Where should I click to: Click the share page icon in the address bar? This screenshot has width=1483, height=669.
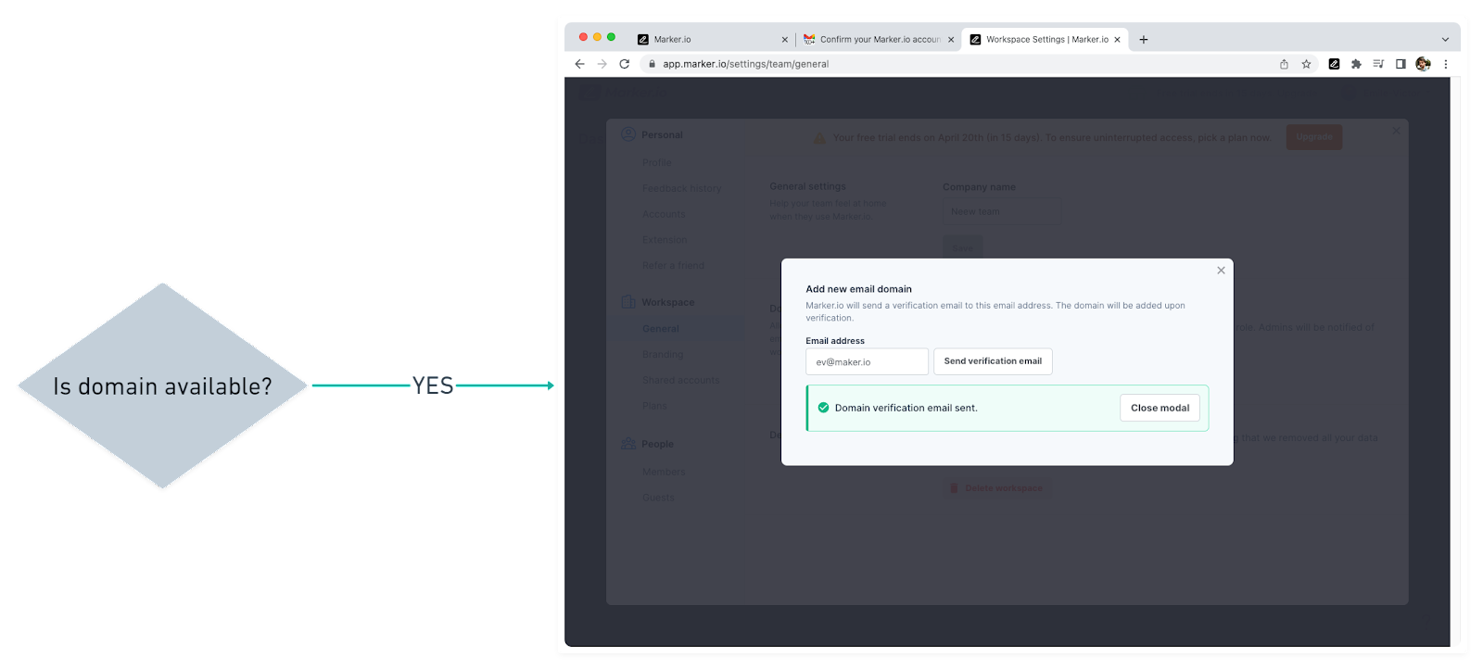coord(1284,64)
